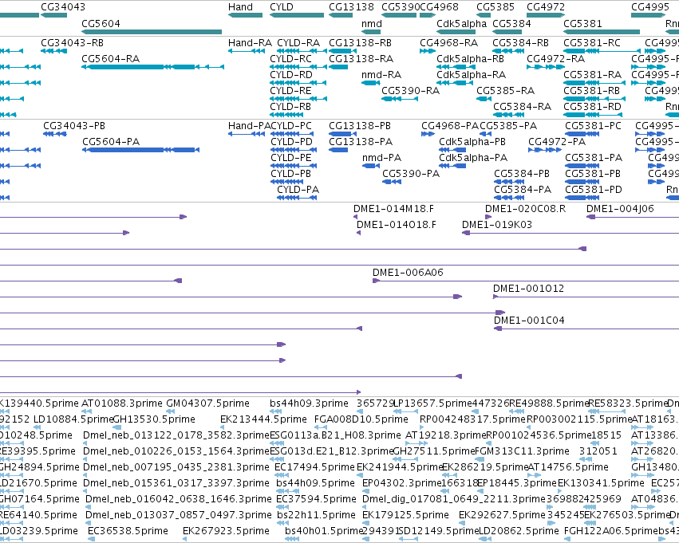679x543 pixels.
Task: Click the nmd gene label
Action: click(x=372, y=23)
